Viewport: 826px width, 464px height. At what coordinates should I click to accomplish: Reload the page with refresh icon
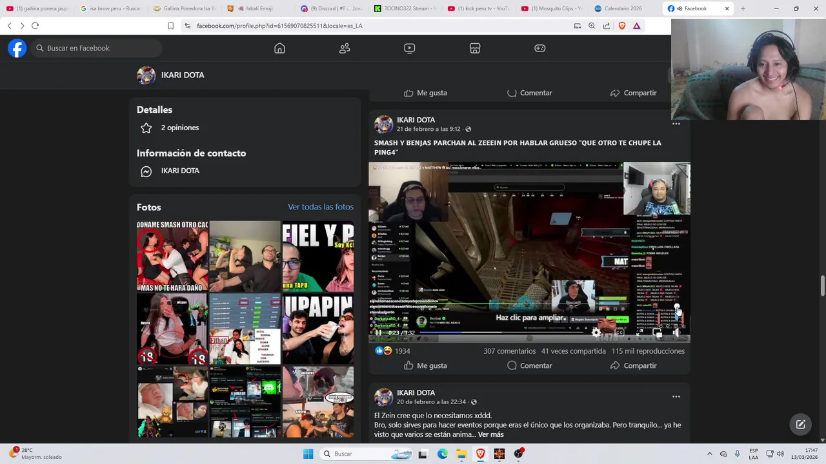pyautogui.click(x=35, y=26)
